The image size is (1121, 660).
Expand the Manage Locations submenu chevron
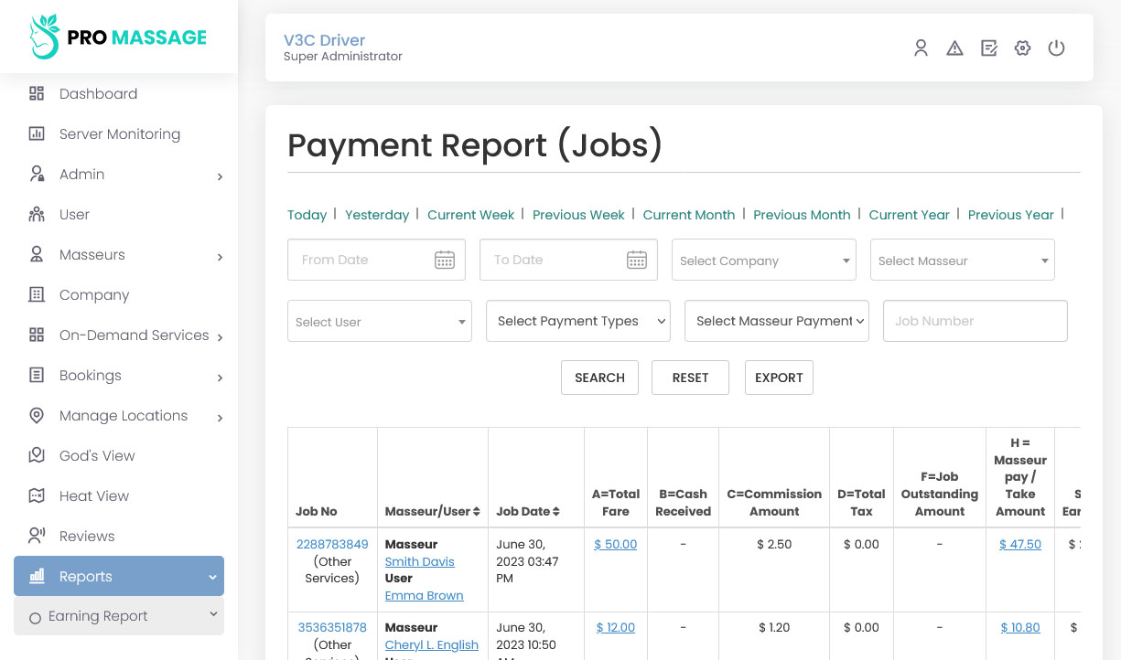click(220, 418)
